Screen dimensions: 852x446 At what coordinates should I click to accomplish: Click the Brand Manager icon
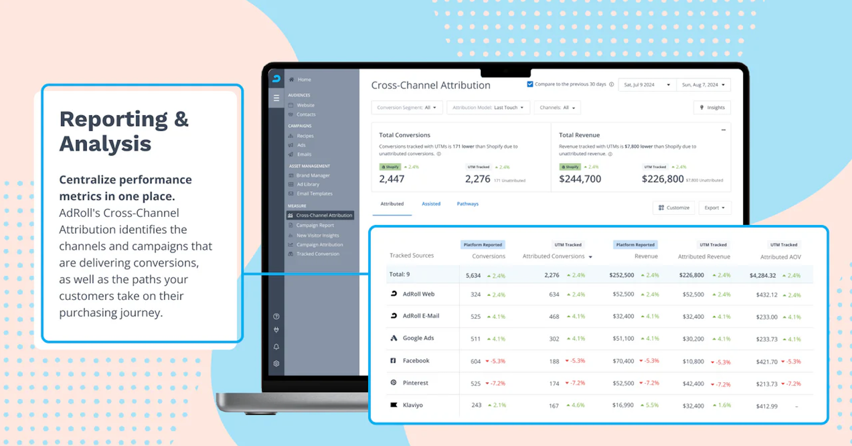pyautogui.click(x=291, y=175)
